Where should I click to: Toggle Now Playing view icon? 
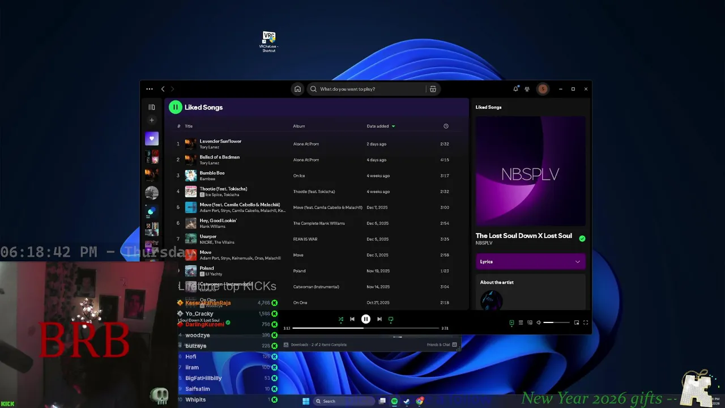coord(511,322)
